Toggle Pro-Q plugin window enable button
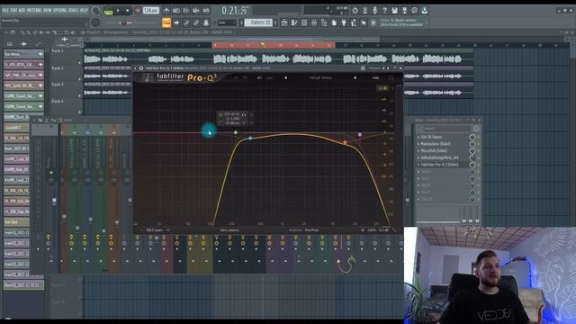576x324 pixels. pos(141,68)
